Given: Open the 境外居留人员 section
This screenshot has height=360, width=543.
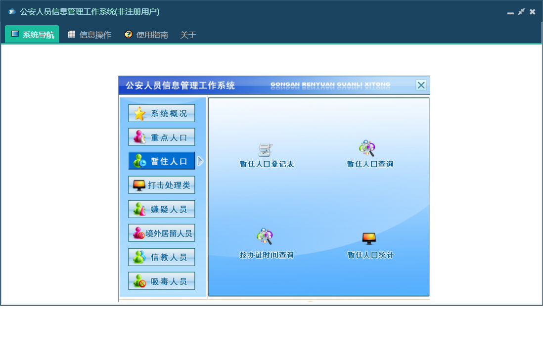Looking at the screenshot, I should click(161, 233).
